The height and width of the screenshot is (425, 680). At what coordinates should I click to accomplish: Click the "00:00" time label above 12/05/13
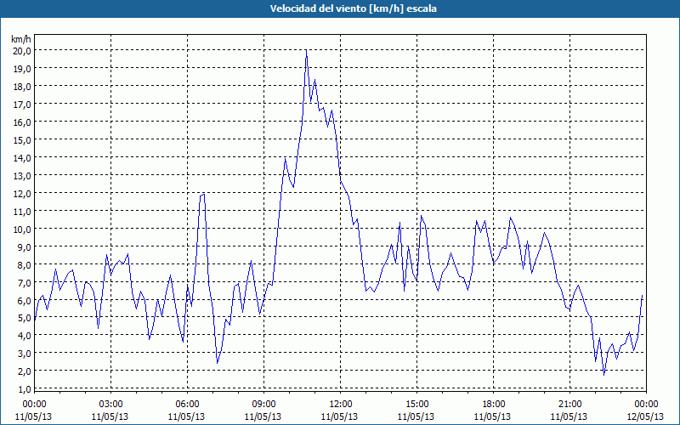(x=646, y=405)
